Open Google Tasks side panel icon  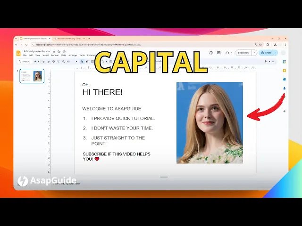click(284, 80)
